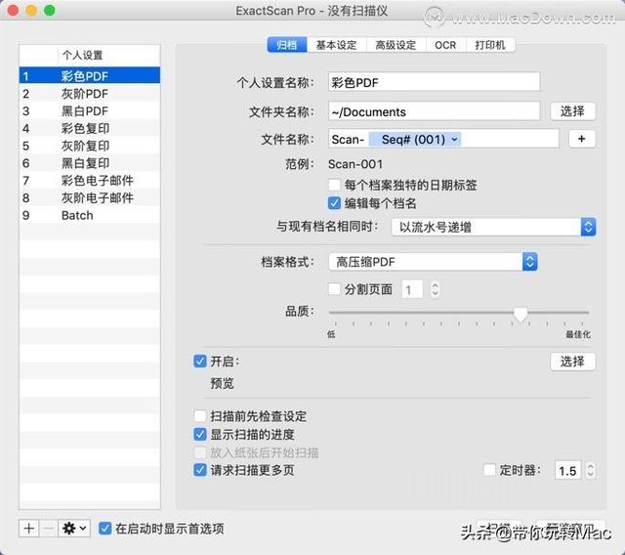Click the file name field containing Scan-

click(443, 139)
